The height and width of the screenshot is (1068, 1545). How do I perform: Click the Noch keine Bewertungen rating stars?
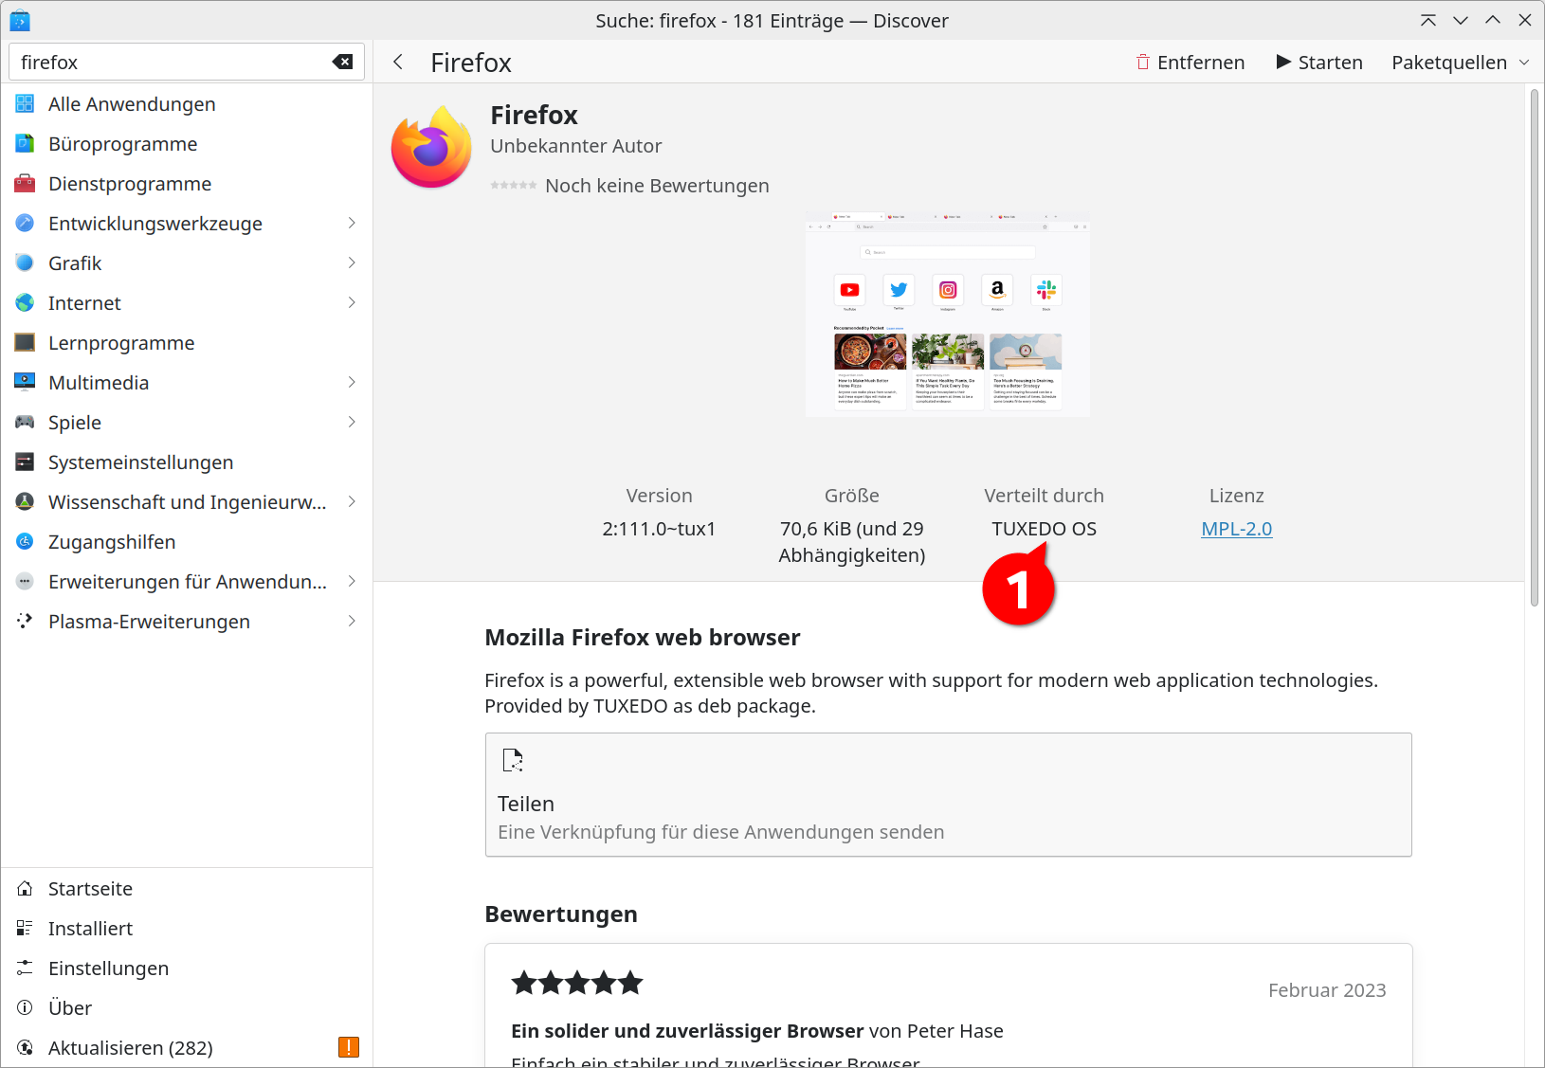tap(514, 186)
